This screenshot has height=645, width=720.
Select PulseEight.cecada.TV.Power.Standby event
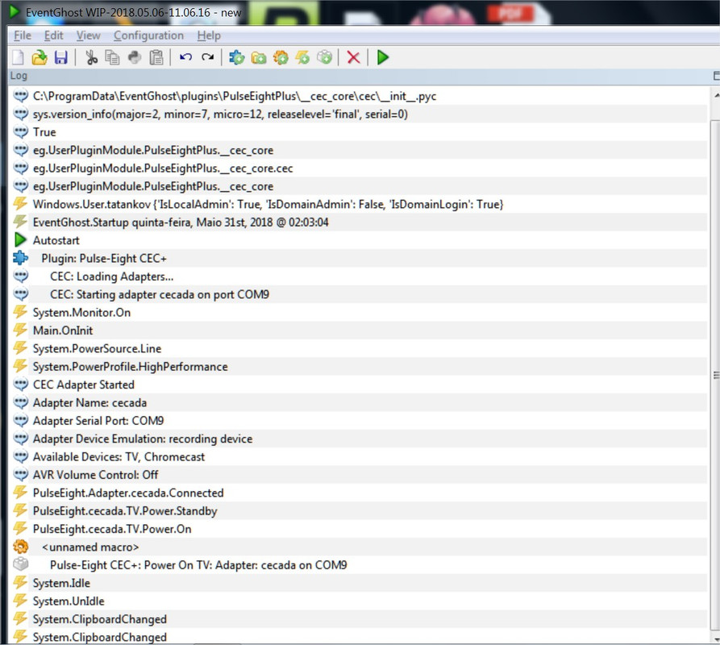[x=360, y=511]
